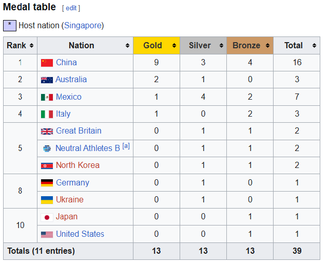
Task: Follow the footnote [a] reference link
Action: click(126, 146)
